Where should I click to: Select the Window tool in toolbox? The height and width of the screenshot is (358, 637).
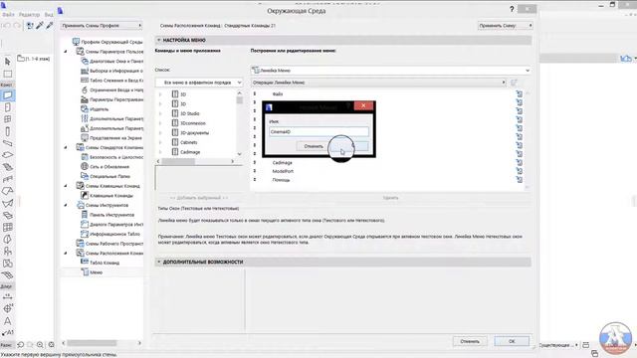(x=7, y=119)
